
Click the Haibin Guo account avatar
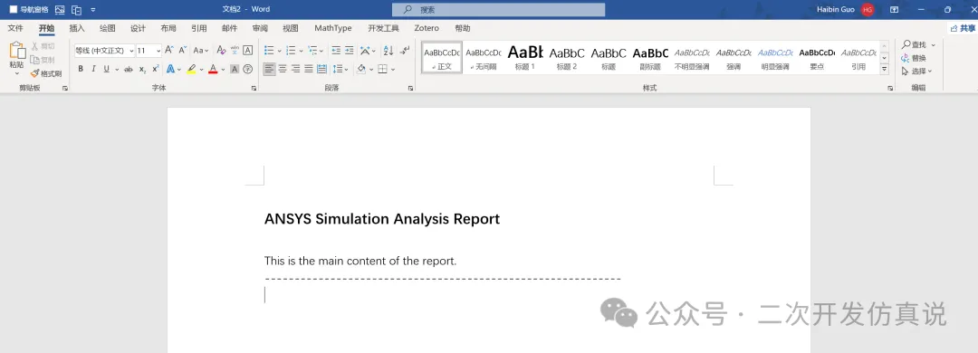click(x=868, y=9)
